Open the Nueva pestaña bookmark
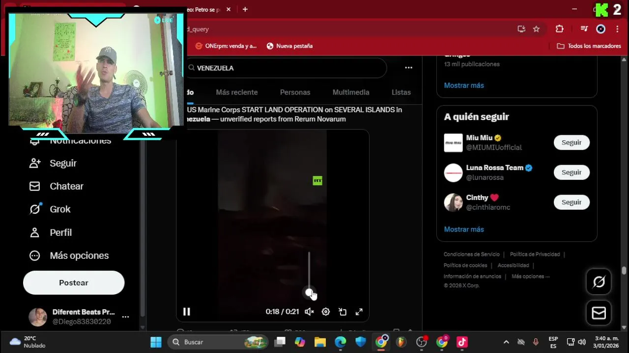The image size is (629, 353). [289, 46]
